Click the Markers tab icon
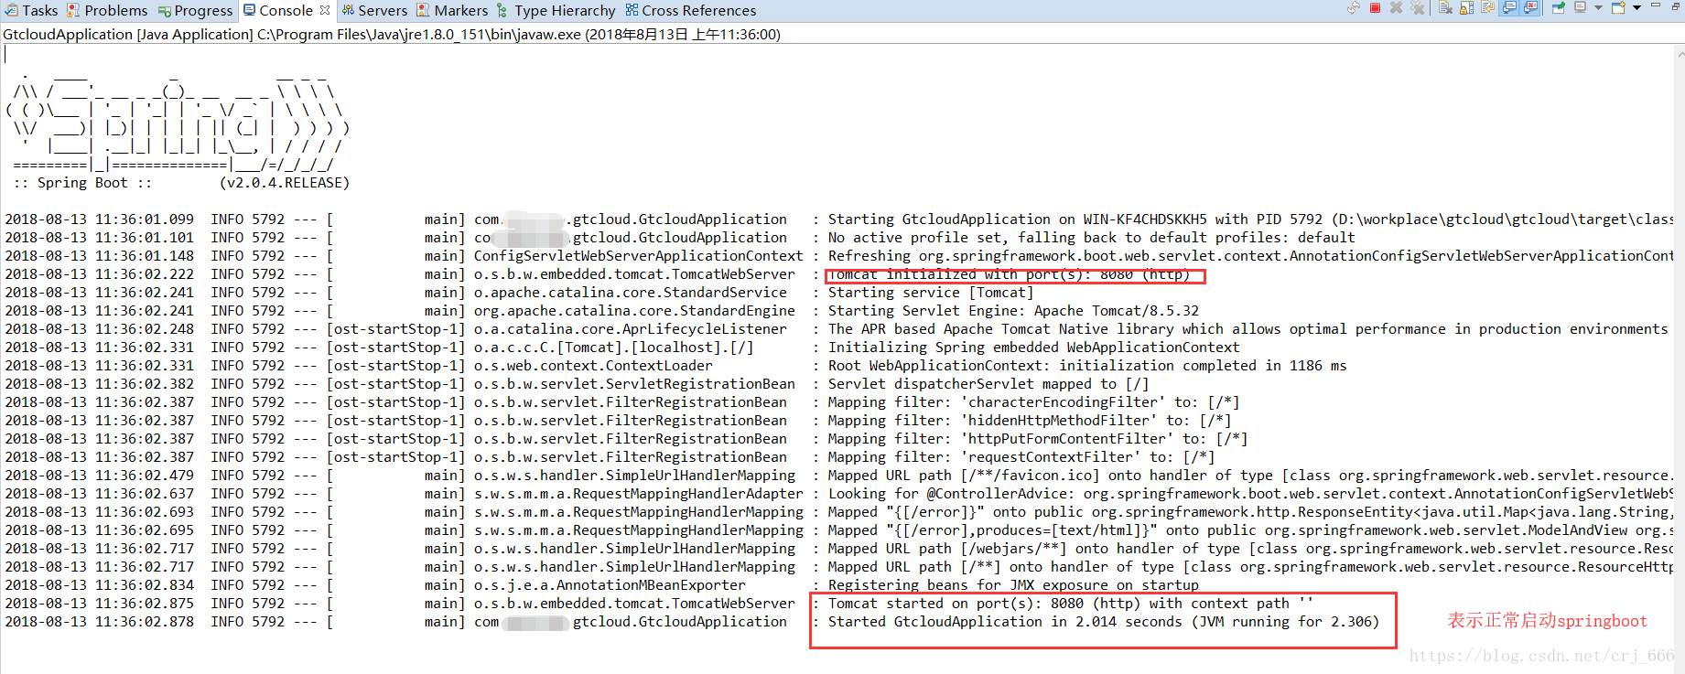This screenshot has width=1685, height=674. coord(423,10)
